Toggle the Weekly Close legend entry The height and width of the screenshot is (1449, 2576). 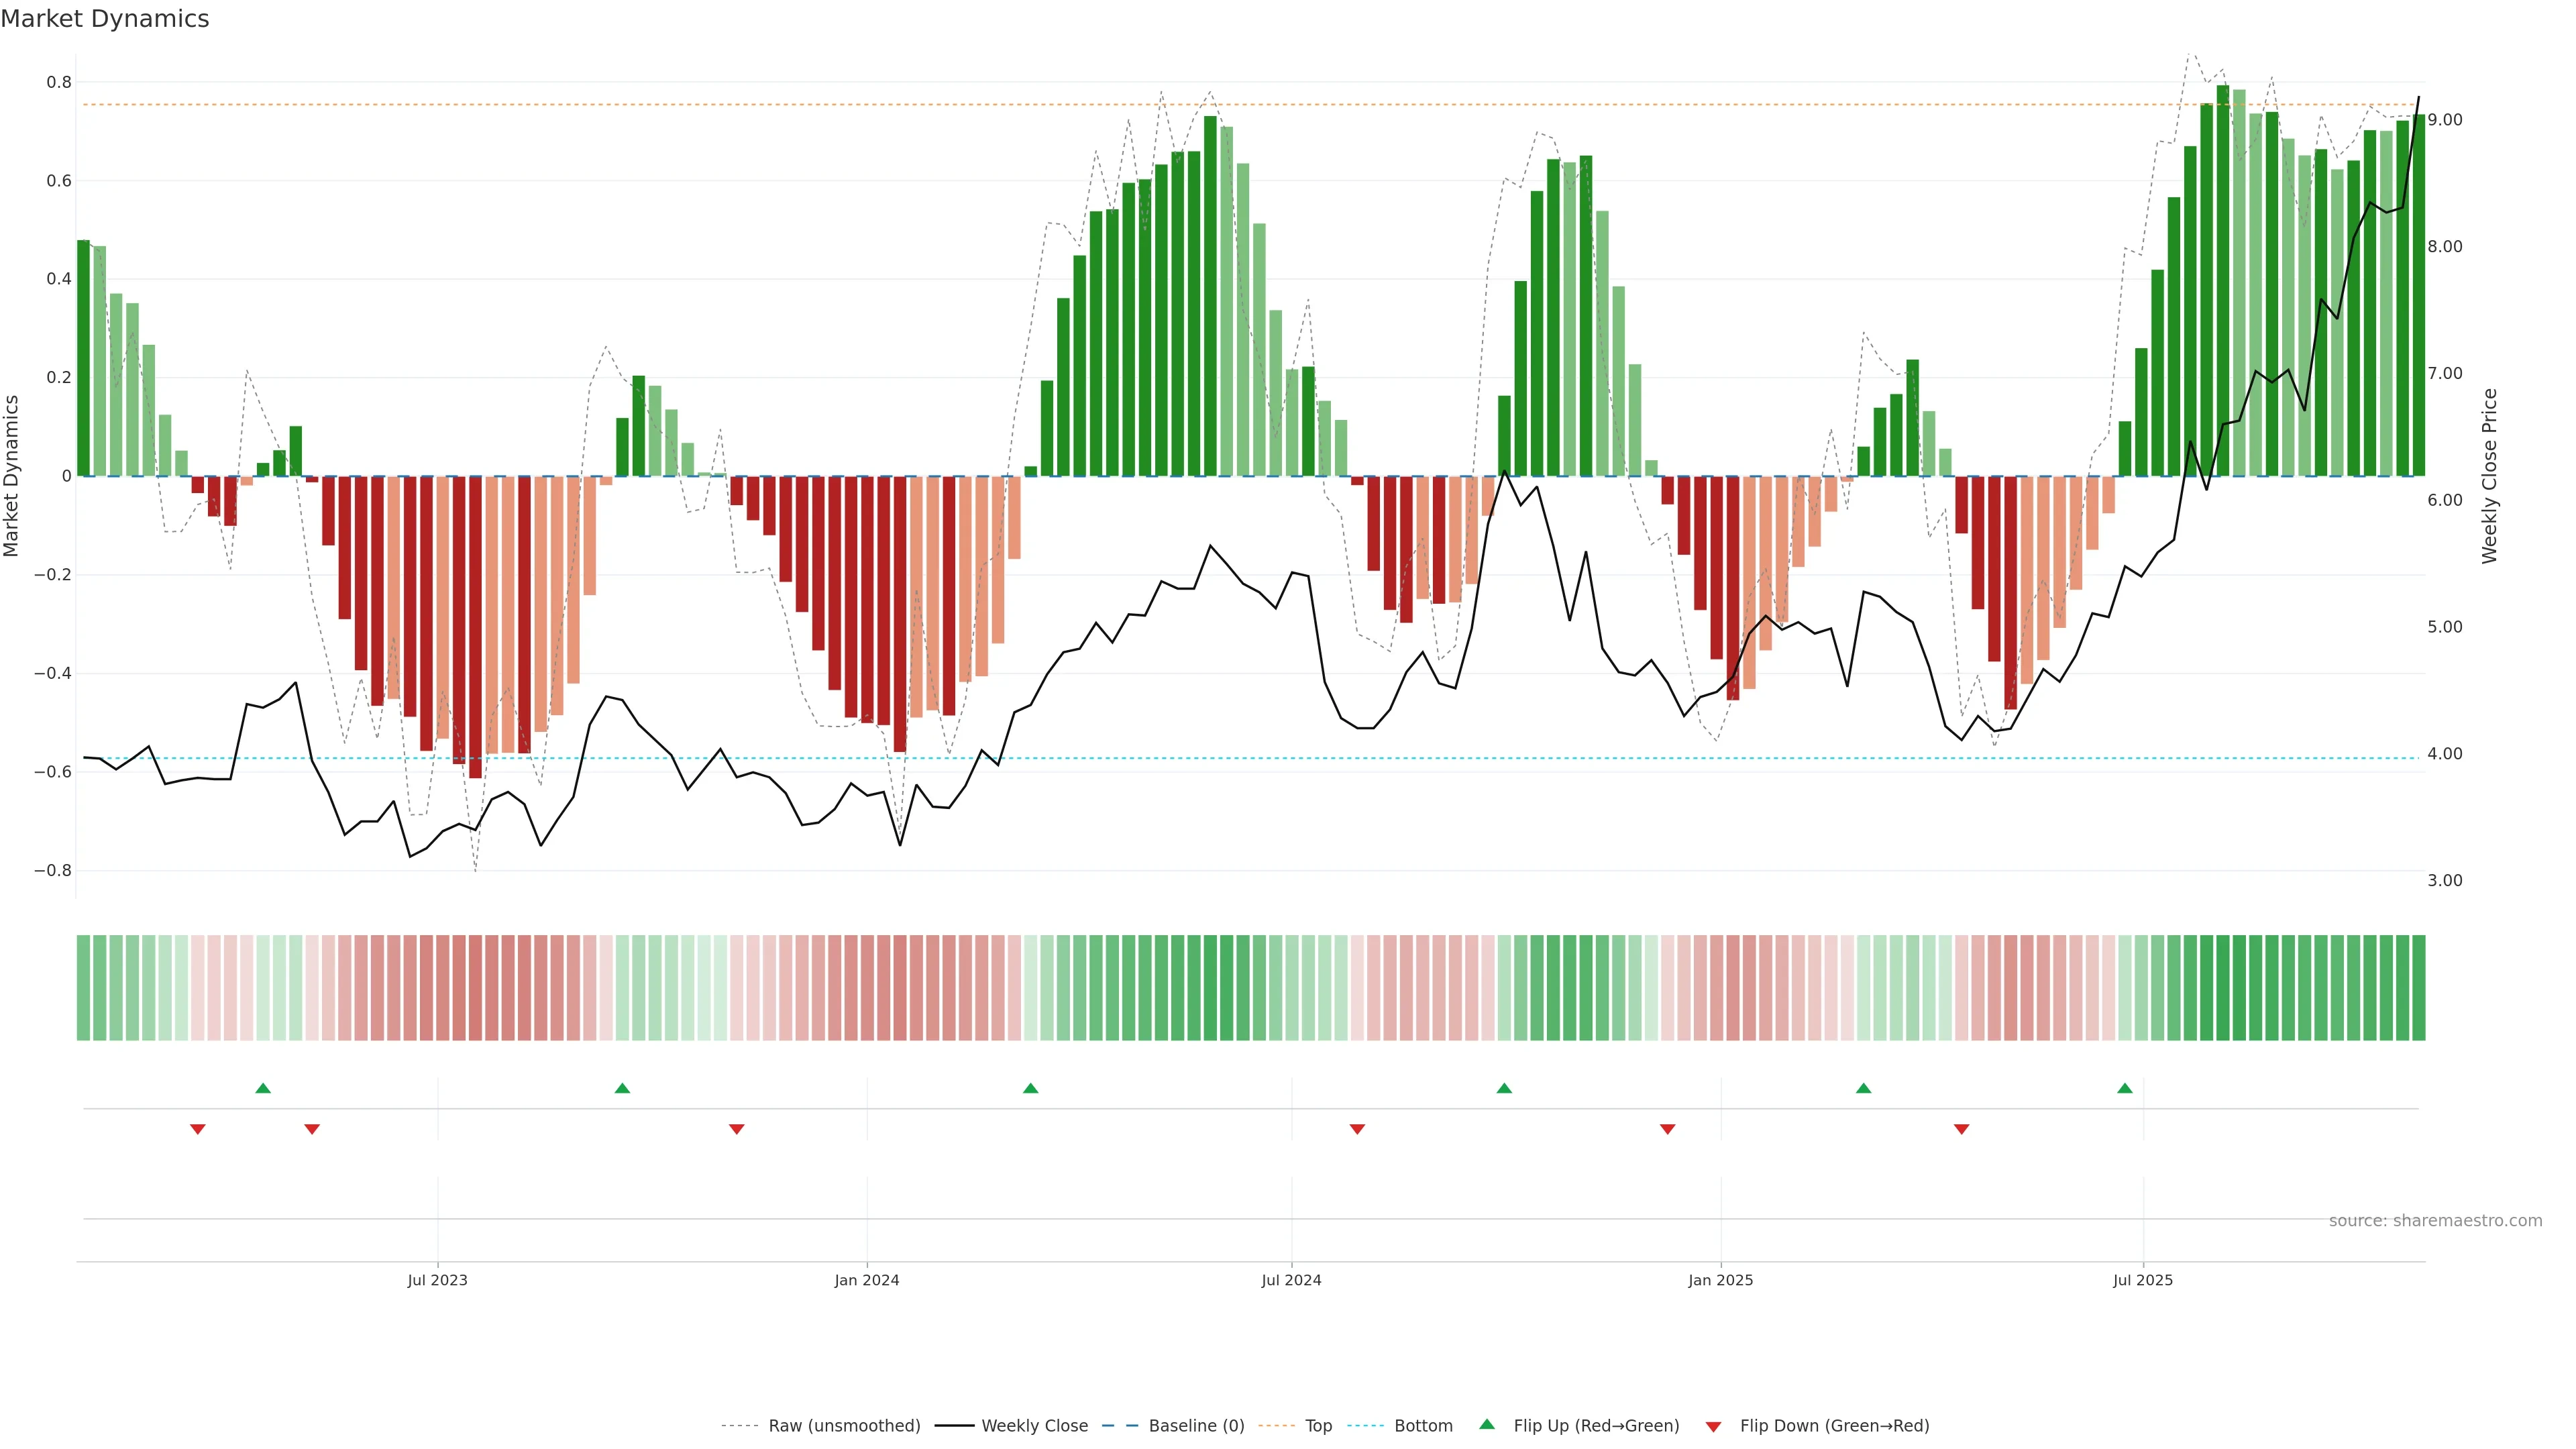click(1034, 1425)
